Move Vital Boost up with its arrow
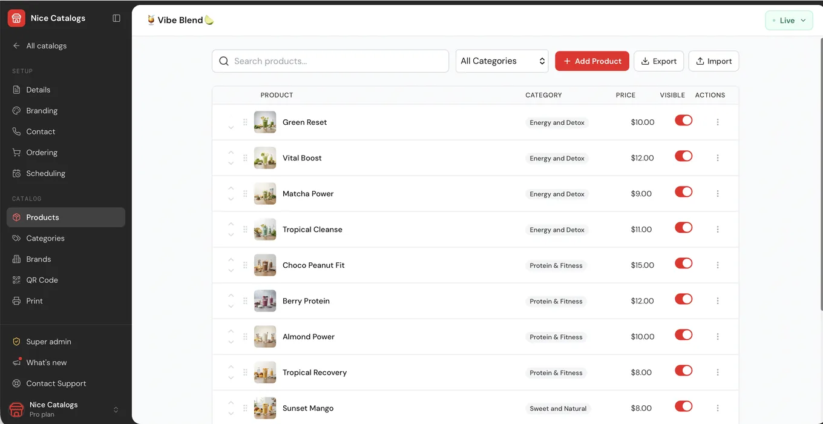 click(x=231, y=153)
